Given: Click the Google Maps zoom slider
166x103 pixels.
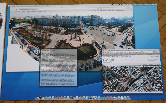Looking at the screenshot, I should [106, 81].
